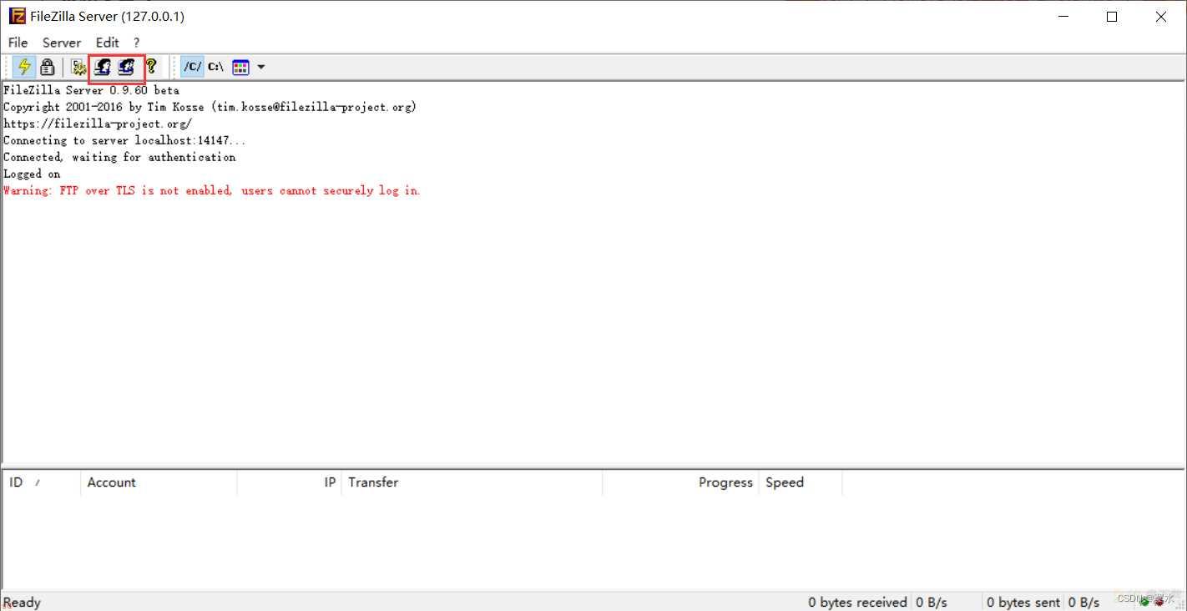Click the Speed column header

click(x=801, y=482)
